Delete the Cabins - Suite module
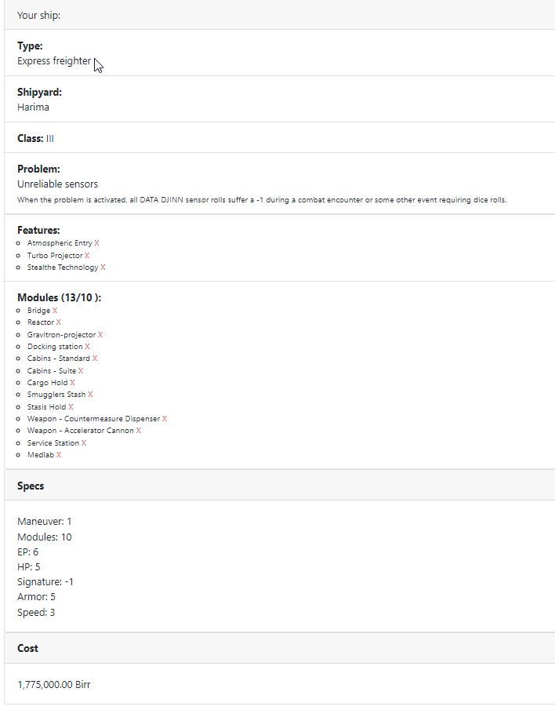Screen dimensions: 555x710 click(81, 371)
